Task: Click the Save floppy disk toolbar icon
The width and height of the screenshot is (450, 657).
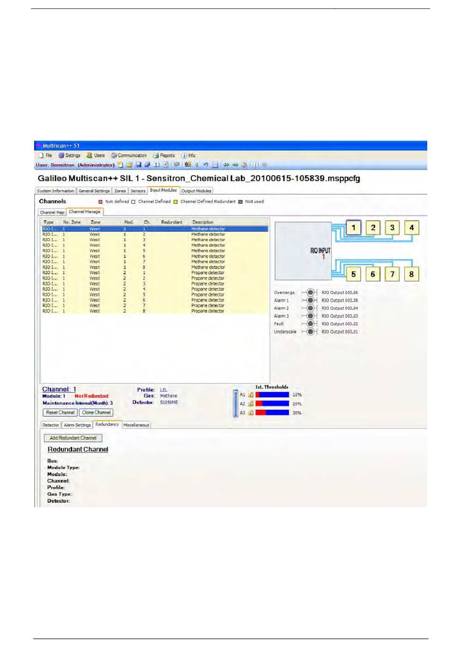Action: click(x=138, y=165)
